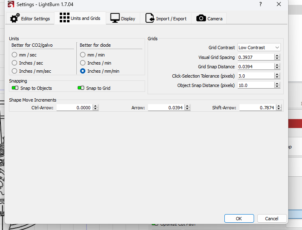The image size is (302, 230).
Task: Click the monitor icon on Display tab
Action: 115,18
